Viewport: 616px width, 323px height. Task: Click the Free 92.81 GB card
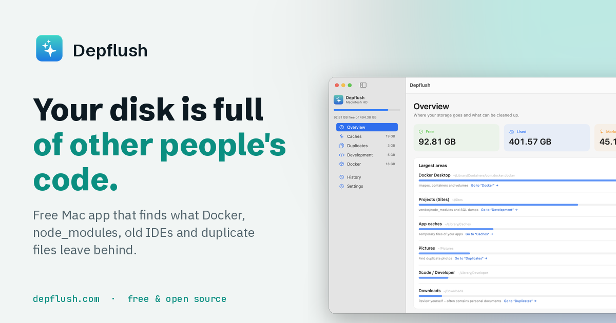(x=456, y=137)
